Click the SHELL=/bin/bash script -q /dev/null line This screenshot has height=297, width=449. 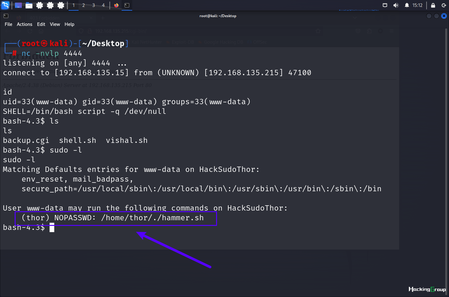click(84, 111)
